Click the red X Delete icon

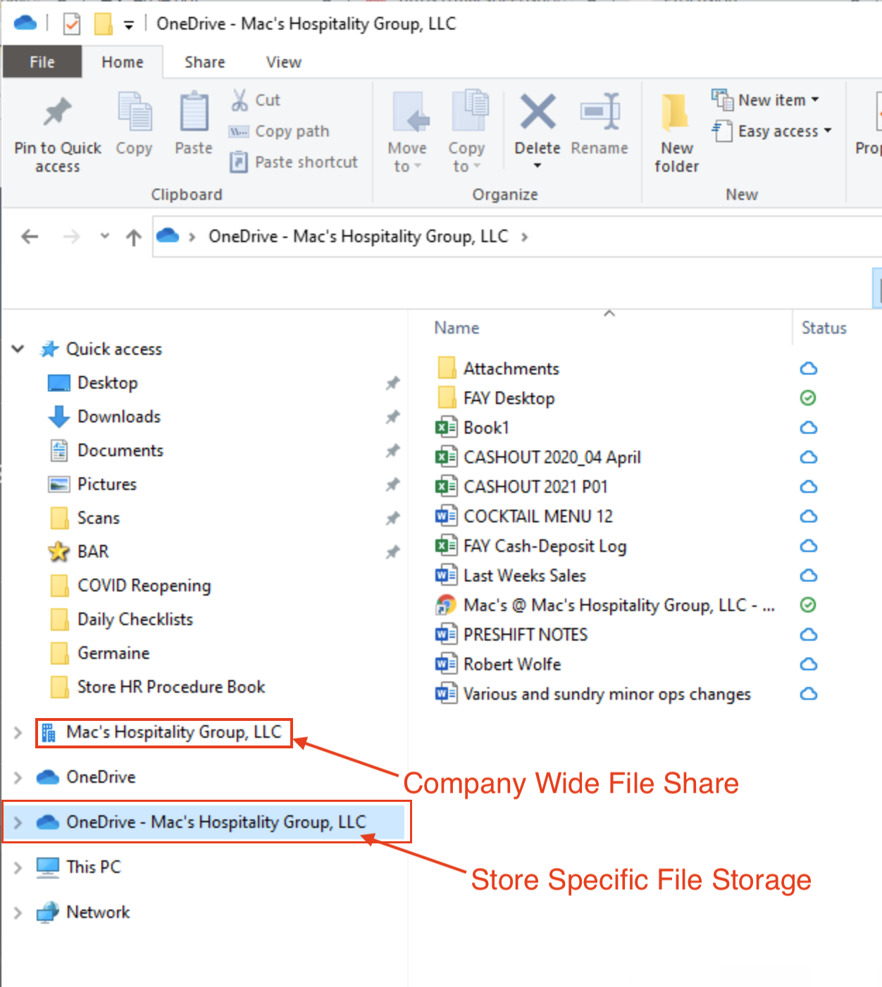[x=538, y=112]
